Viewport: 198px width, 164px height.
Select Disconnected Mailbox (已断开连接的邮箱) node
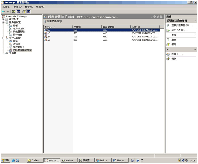point(22,50)
